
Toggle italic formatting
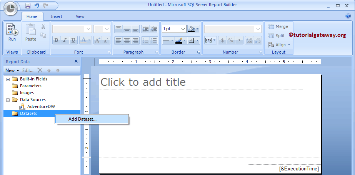(x=65, y=40)
